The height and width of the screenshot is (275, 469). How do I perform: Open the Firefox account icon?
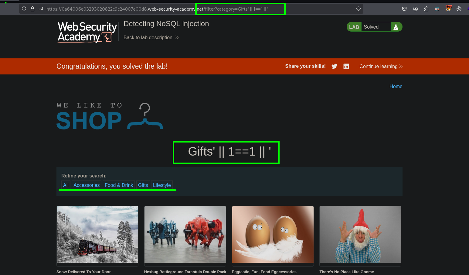coord(415,9)
